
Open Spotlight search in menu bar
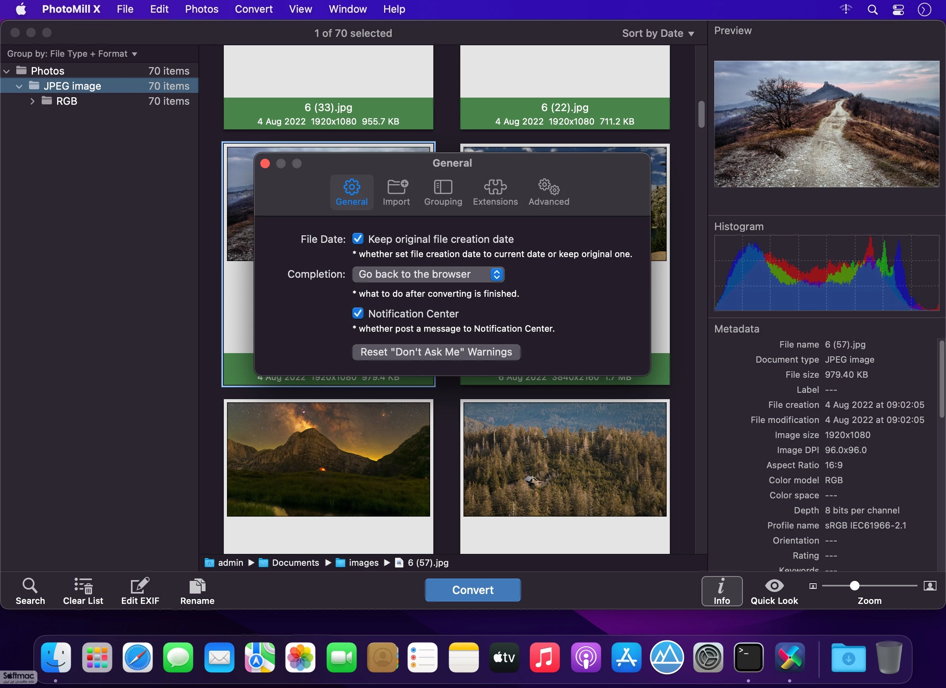coord(873,9)
